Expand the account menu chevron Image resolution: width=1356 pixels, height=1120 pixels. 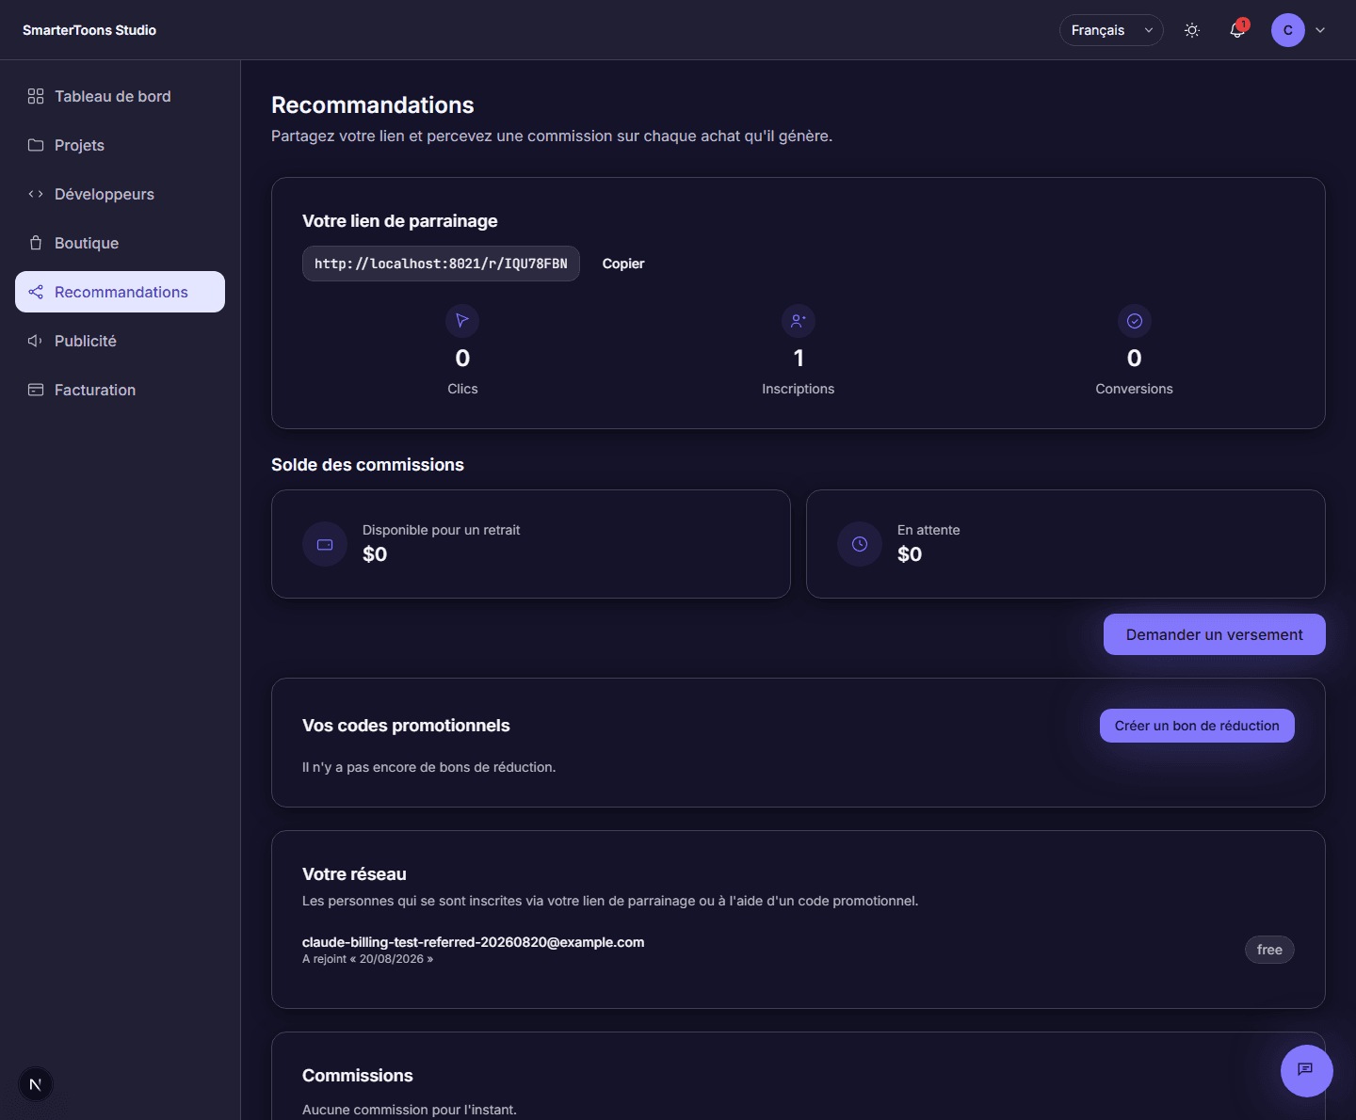pyautogui.click(x=1320, y=30)
